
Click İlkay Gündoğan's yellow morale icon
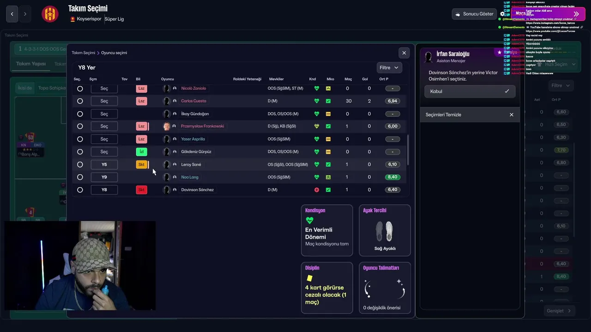(x=328, y=114)
